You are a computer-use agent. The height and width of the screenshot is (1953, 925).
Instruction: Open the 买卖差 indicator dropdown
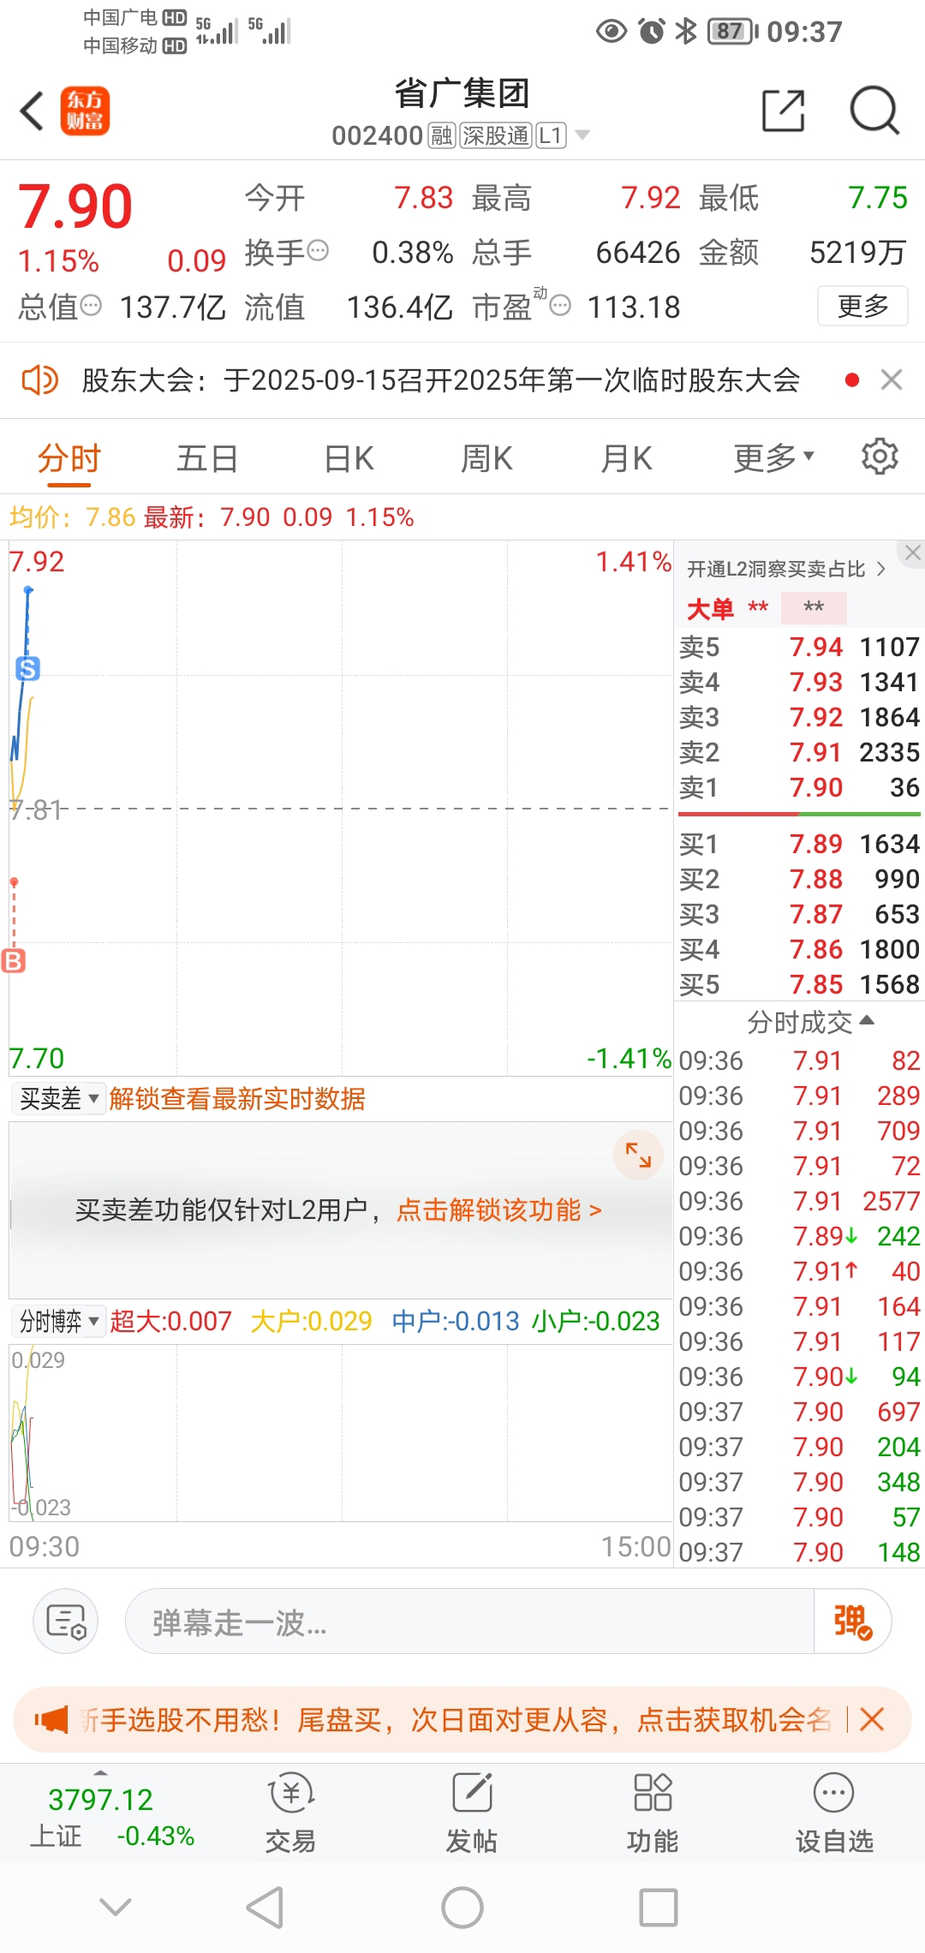[x=59, y=1098]
